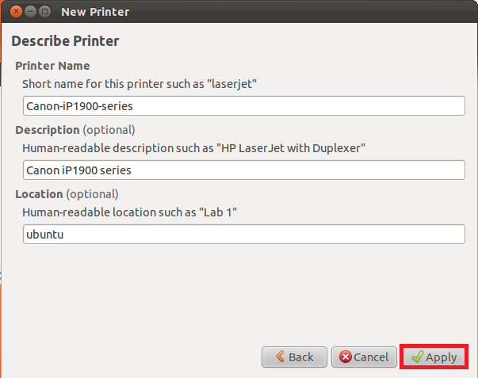
Task: Focus the Printer Name text field
Action: [243, 106]
